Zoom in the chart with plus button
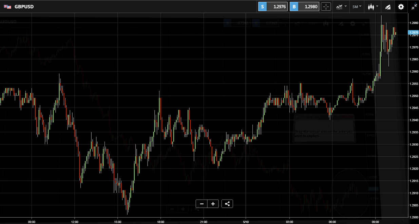Image resolution: width=419 pixels, height=224 pixels. pyautogui.click(x=213, y=204)
